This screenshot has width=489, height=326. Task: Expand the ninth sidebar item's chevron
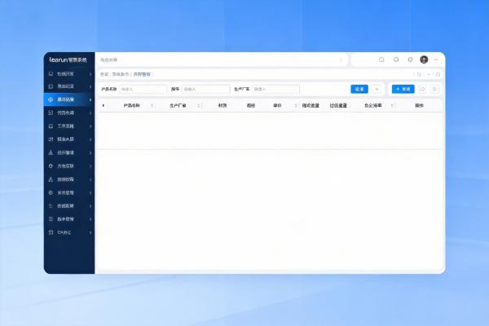point(90,179)
